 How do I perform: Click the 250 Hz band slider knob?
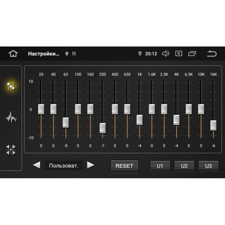point(102,128)
